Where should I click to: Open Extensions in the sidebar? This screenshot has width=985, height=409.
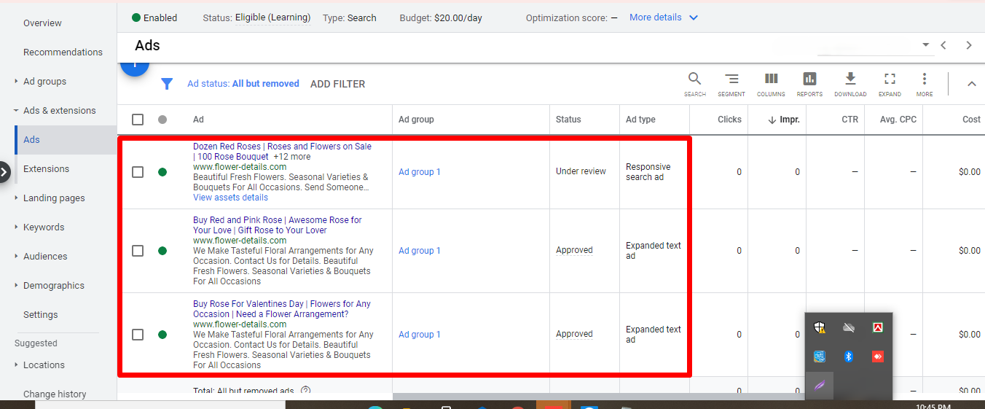[x=46, y=169]
